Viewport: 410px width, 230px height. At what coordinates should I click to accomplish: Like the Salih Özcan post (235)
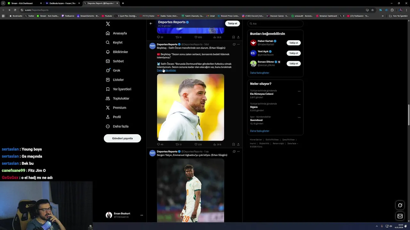pos(198,144)
